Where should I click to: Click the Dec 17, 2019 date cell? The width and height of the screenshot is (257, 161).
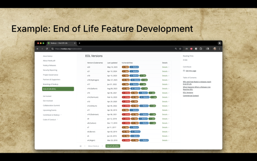pyautogui.click(x=112, y=123)
